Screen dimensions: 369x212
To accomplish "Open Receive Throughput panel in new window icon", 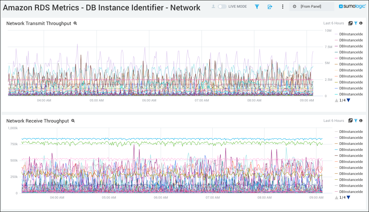I will [350, 121].
